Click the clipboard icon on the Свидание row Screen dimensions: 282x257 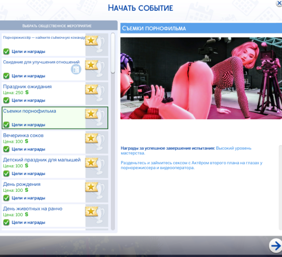point(76,69)
